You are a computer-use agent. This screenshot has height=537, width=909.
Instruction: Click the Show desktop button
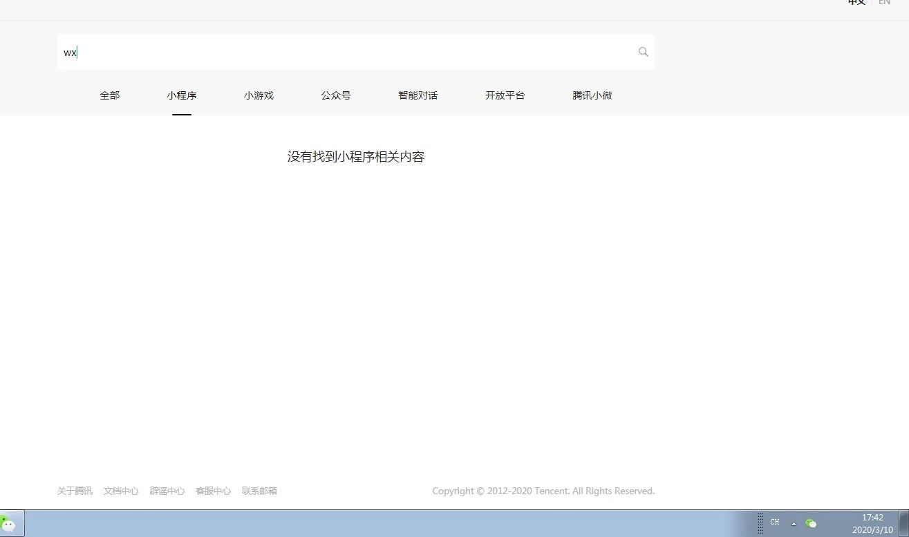click(903, 523)
